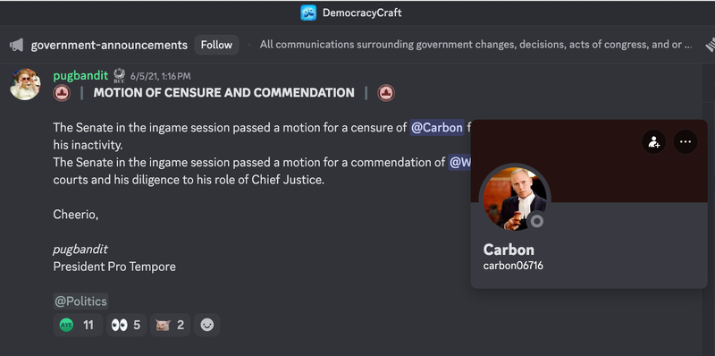
Task: Toggle the eyes reaction with 5 votes
Action: click(x=126, y=325)
